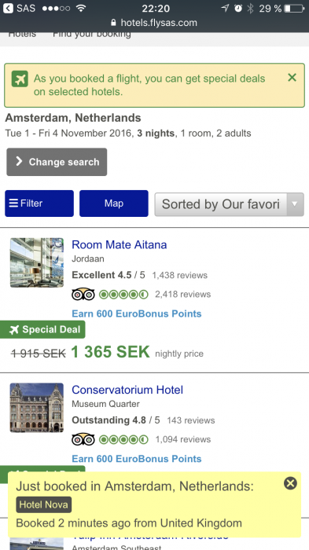Open the Sorted by Our favorites dropdown

pyautogui.click(x=229, y=204)
